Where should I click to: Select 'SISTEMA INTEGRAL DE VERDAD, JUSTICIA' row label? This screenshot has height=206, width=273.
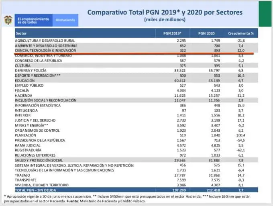pyautogui.click(x=74, y=165)
